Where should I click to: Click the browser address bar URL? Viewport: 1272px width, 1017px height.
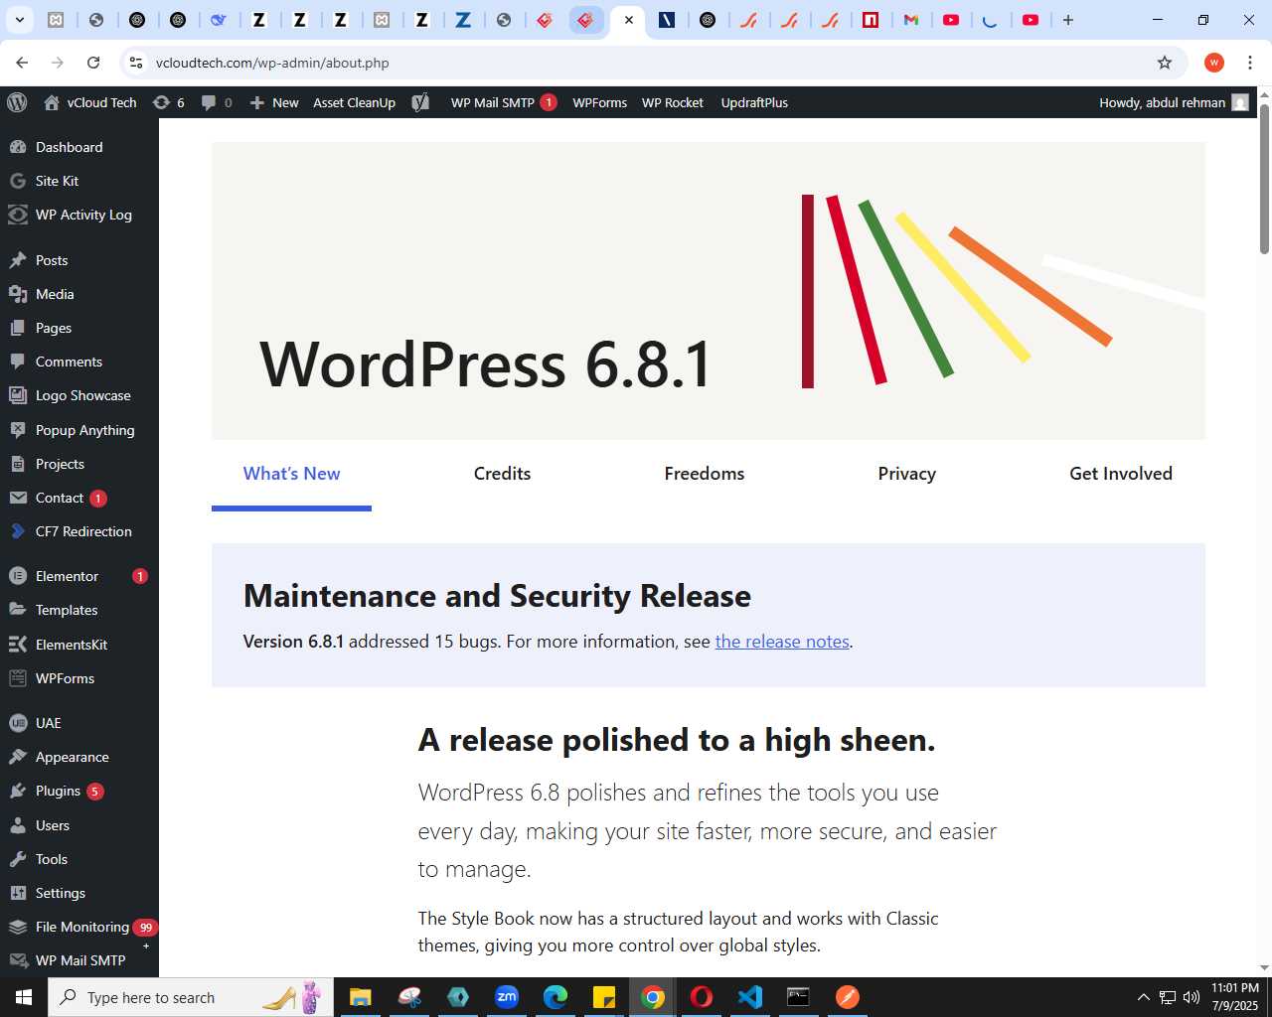click(272, 63)
